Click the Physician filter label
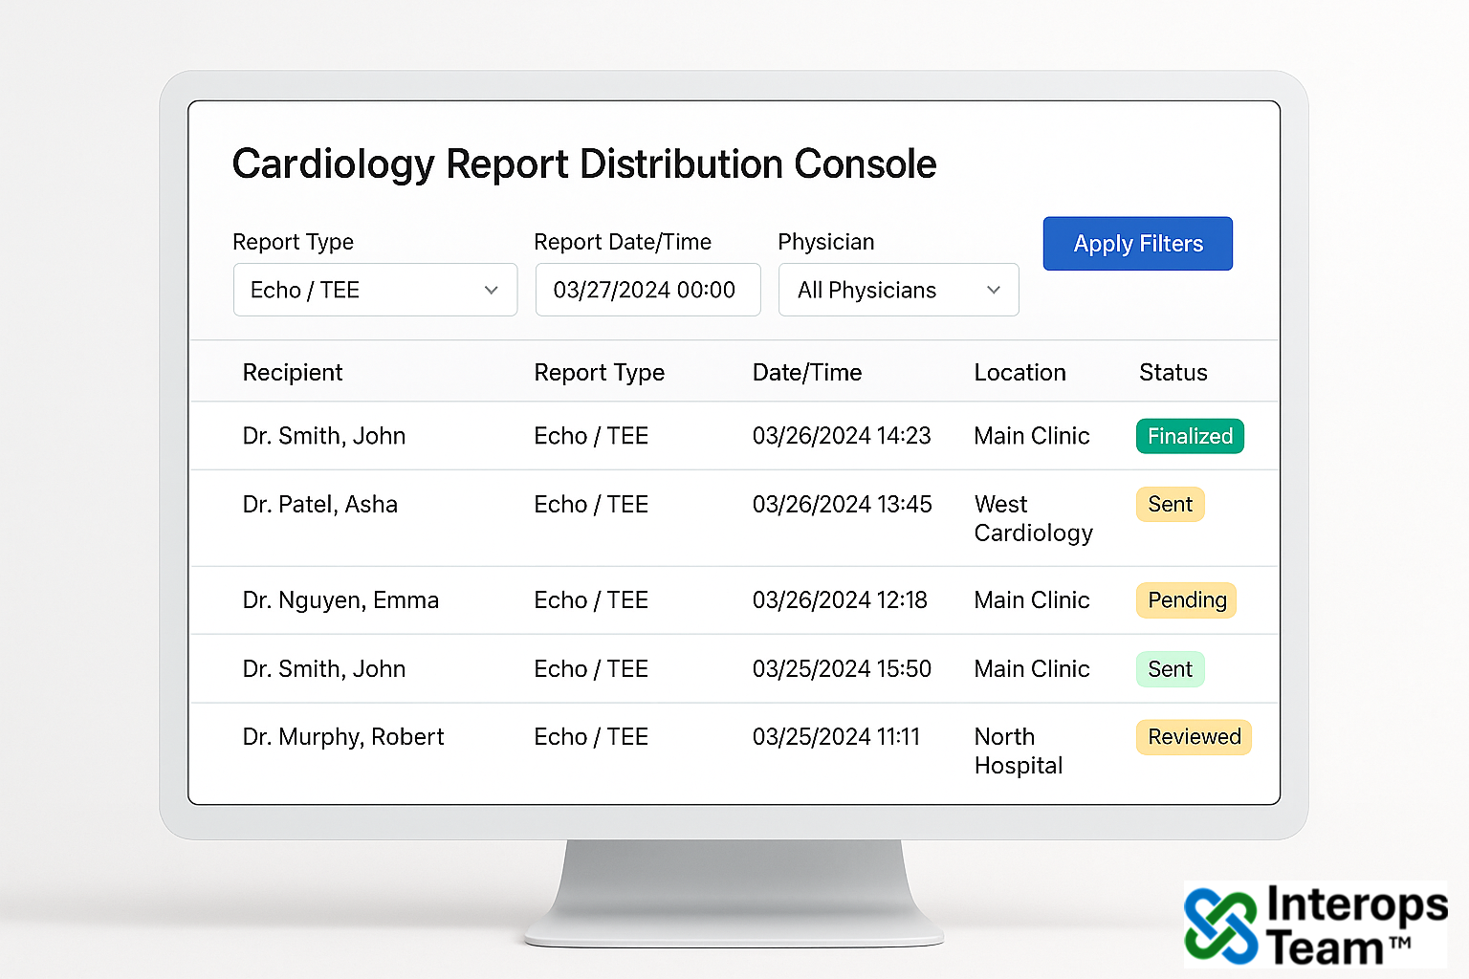 [x=826, y=242]
